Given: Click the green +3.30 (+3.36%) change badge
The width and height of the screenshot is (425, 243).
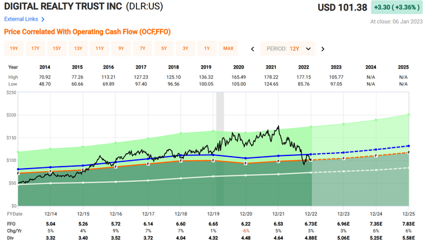Looking at the screenshot, I should pyautogui.click(x=396, y=7).
